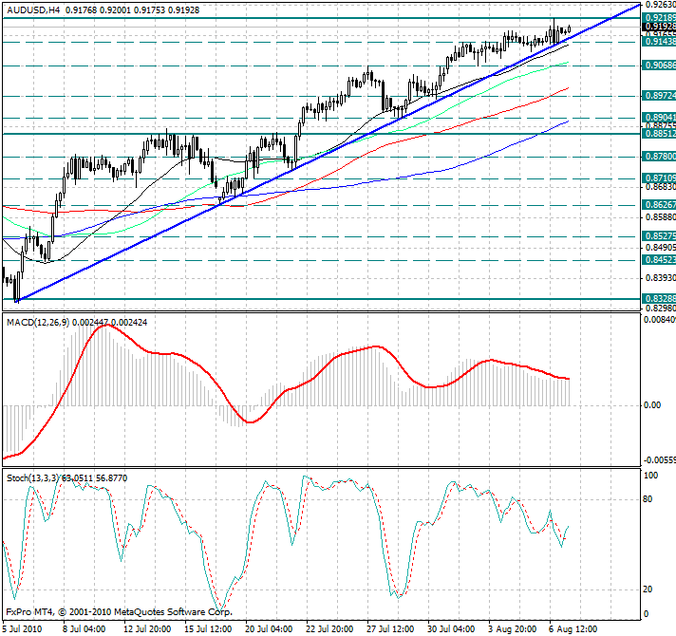Click the 0.8972 price level label

pos(659,96)
